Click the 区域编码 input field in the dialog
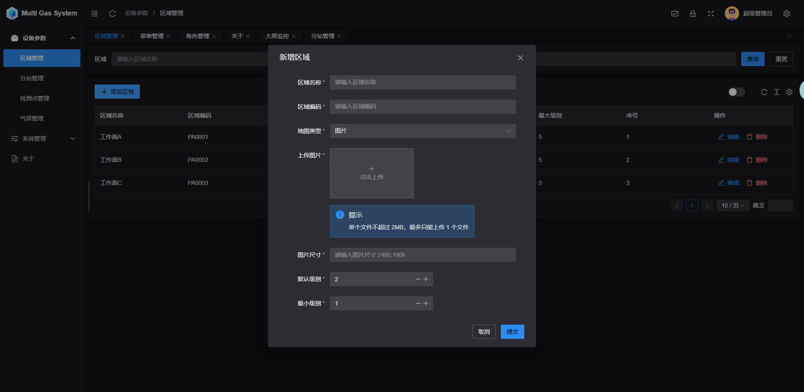Viewport: 804px width, 392px height. (x=423, y=107)
